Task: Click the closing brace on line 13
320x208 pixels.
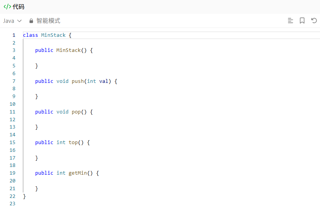Action: click(x=36, y=127)
